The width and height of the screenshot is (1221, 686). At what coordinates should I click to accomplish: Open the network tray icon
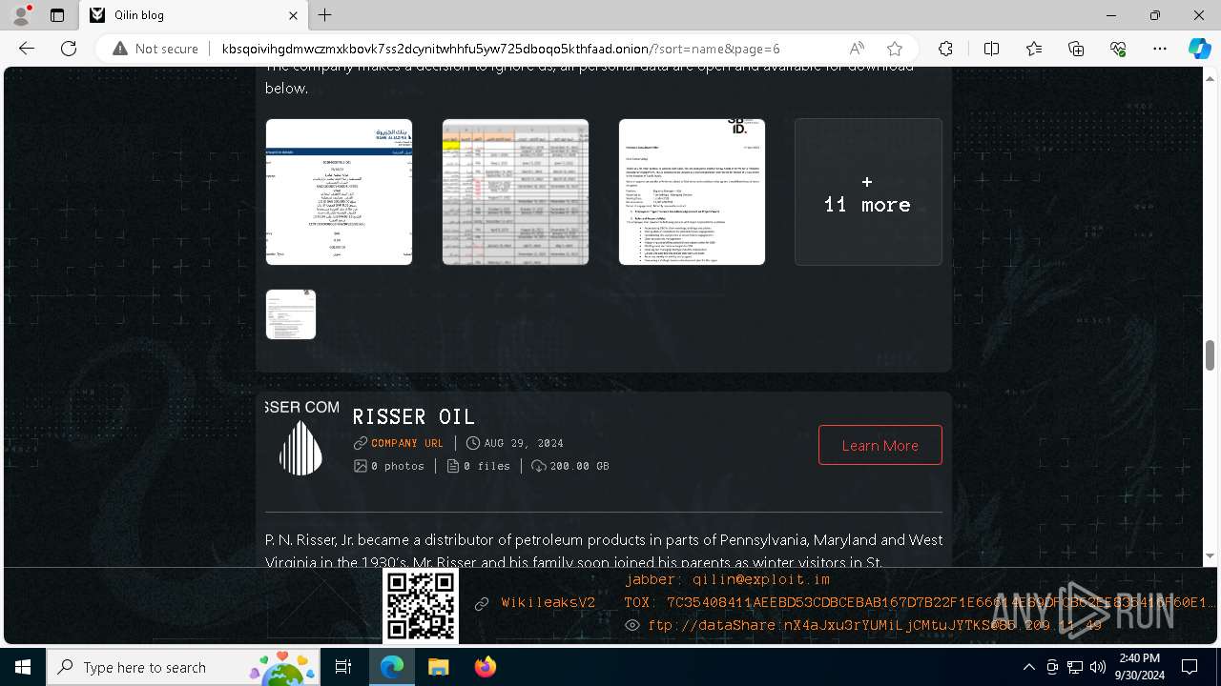click(1075, 667)
